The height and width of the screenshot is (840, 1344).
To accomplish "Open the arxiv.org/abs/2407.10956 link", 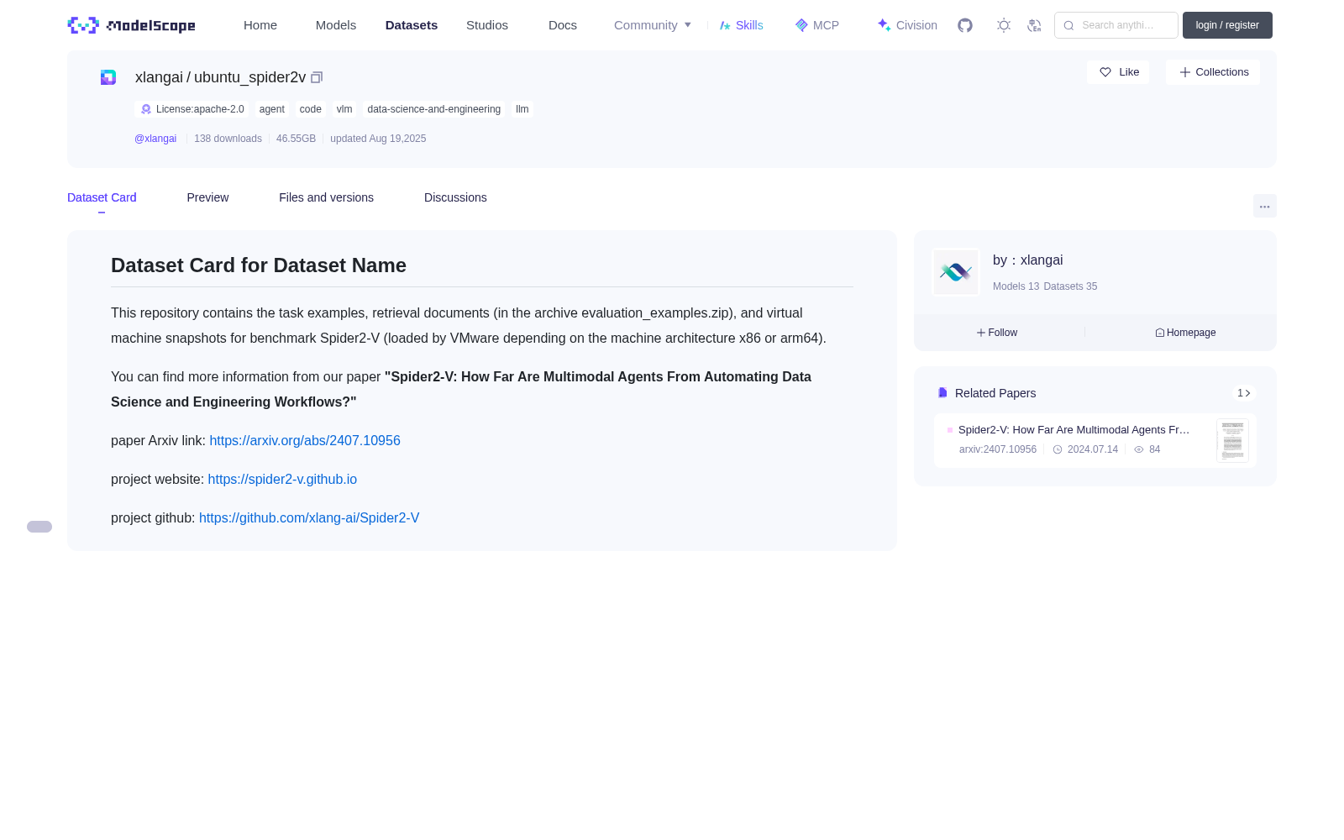I will click(305, 440).
